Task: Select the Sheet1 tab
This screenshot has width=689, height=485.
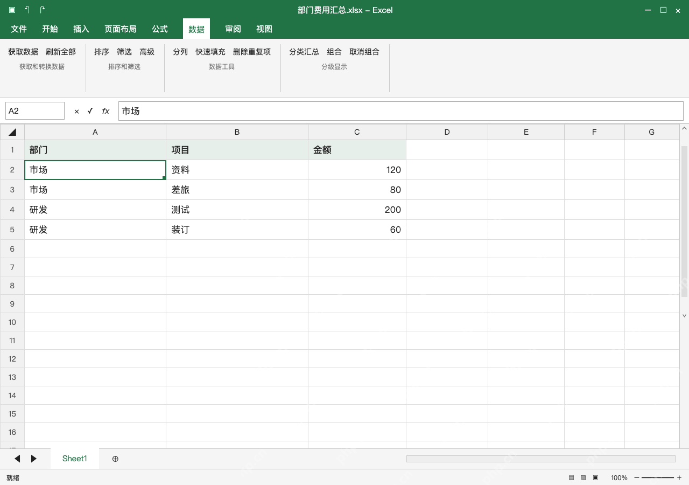Action: click(x=75, y=459)
